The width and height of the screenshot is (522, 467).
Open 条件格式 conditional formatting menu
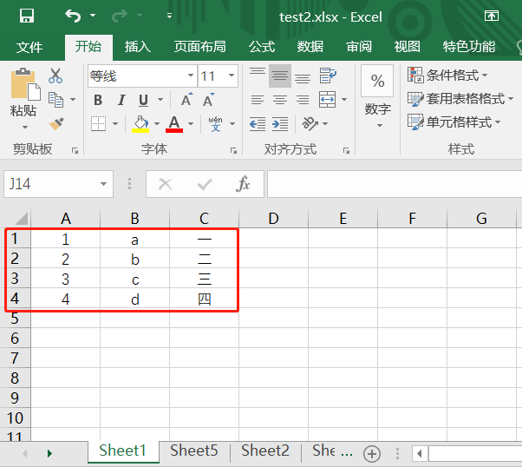[x=448, y=76]
